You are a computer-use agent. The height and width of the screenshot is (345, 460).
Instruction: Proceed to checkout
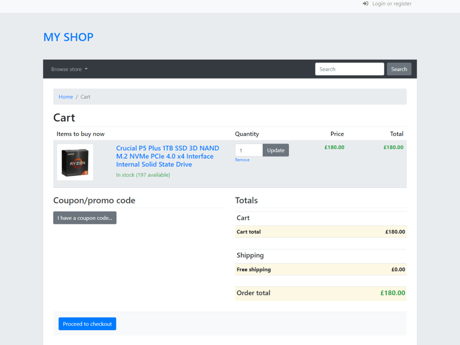[87, 324]
